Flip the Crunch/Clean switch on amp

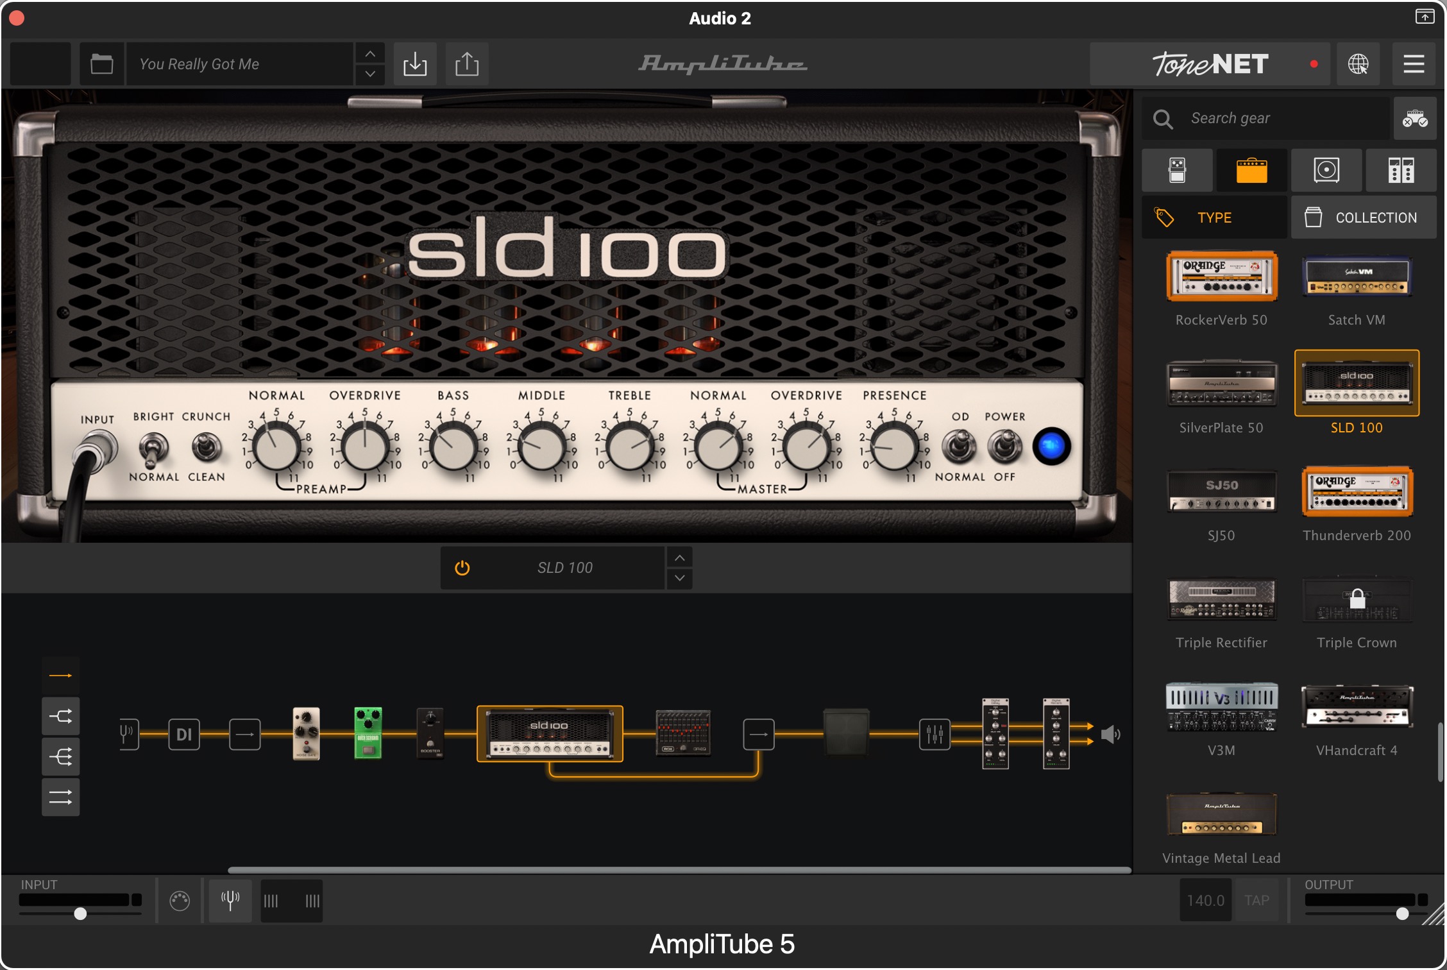[207, 447]
